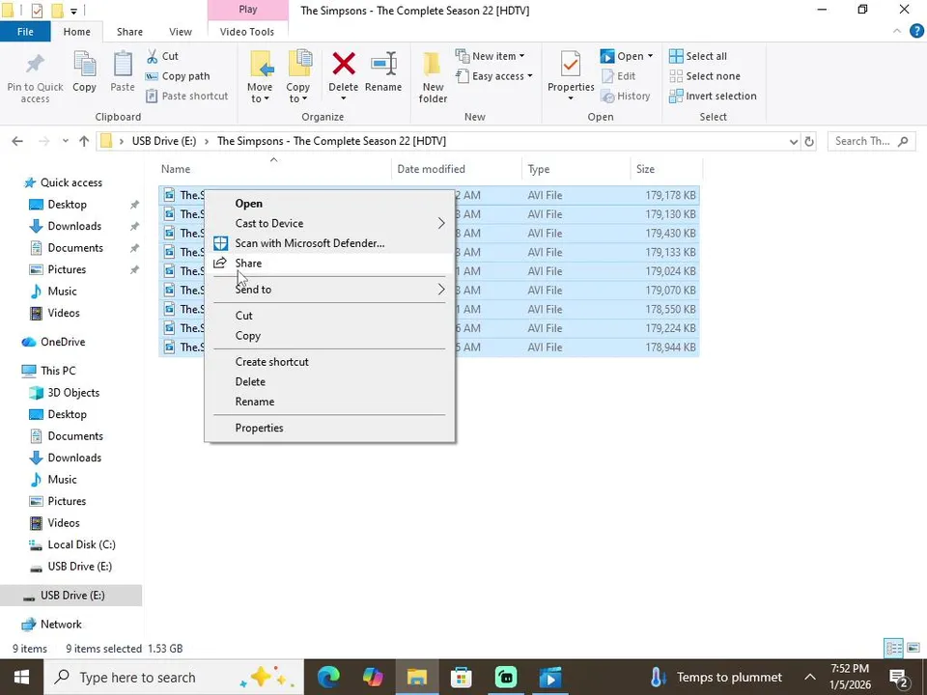Open recent locations dropdown arrow
This screenshot has height=695, width=927.
point(65,141)
